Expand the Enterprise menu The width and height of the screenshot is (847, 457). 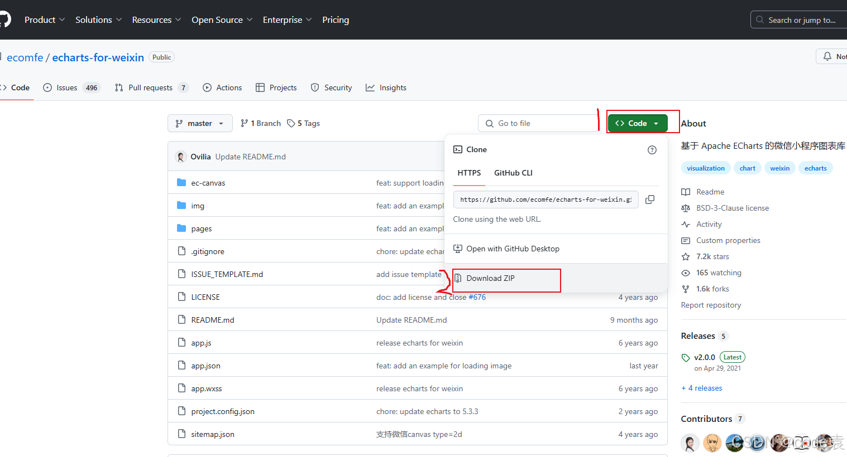tap(287, 20)
